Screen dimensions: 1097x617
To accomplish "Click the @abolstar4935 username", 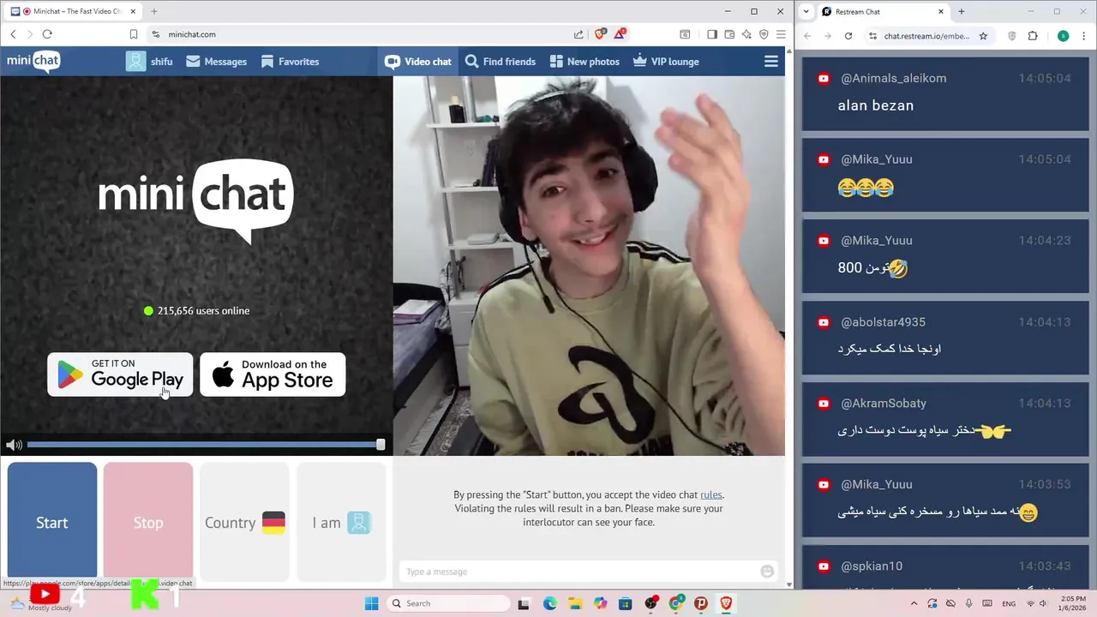I will tap(883, 322).
